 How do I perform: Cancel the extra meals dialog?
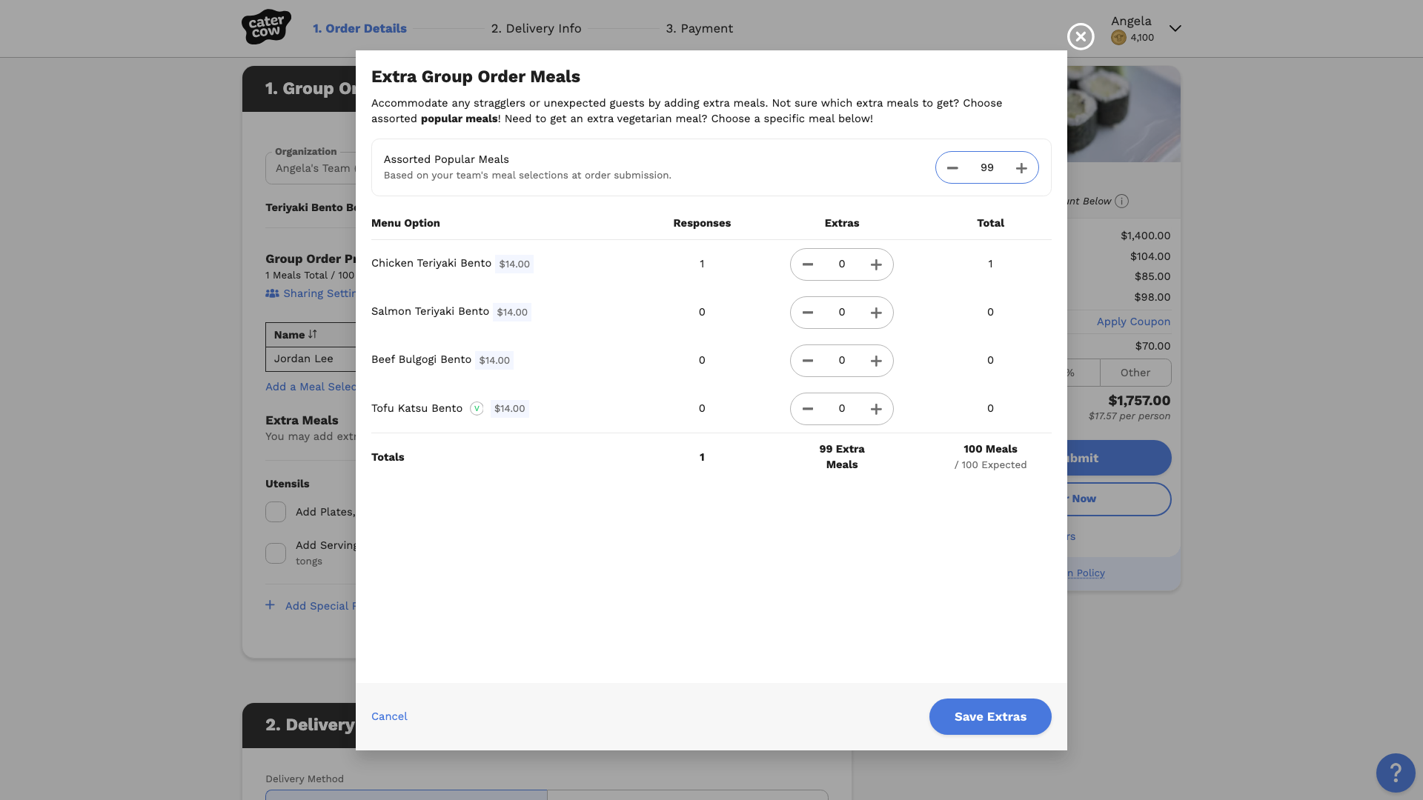point(389,716)
